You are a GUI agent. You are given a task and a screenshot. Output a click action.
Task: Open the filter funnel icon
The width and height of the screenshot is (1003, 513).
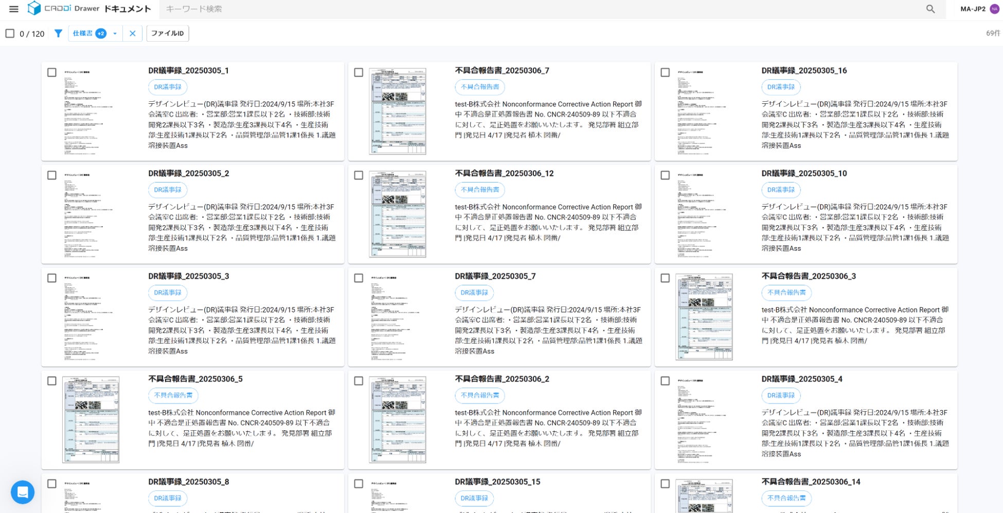(58, 33)
